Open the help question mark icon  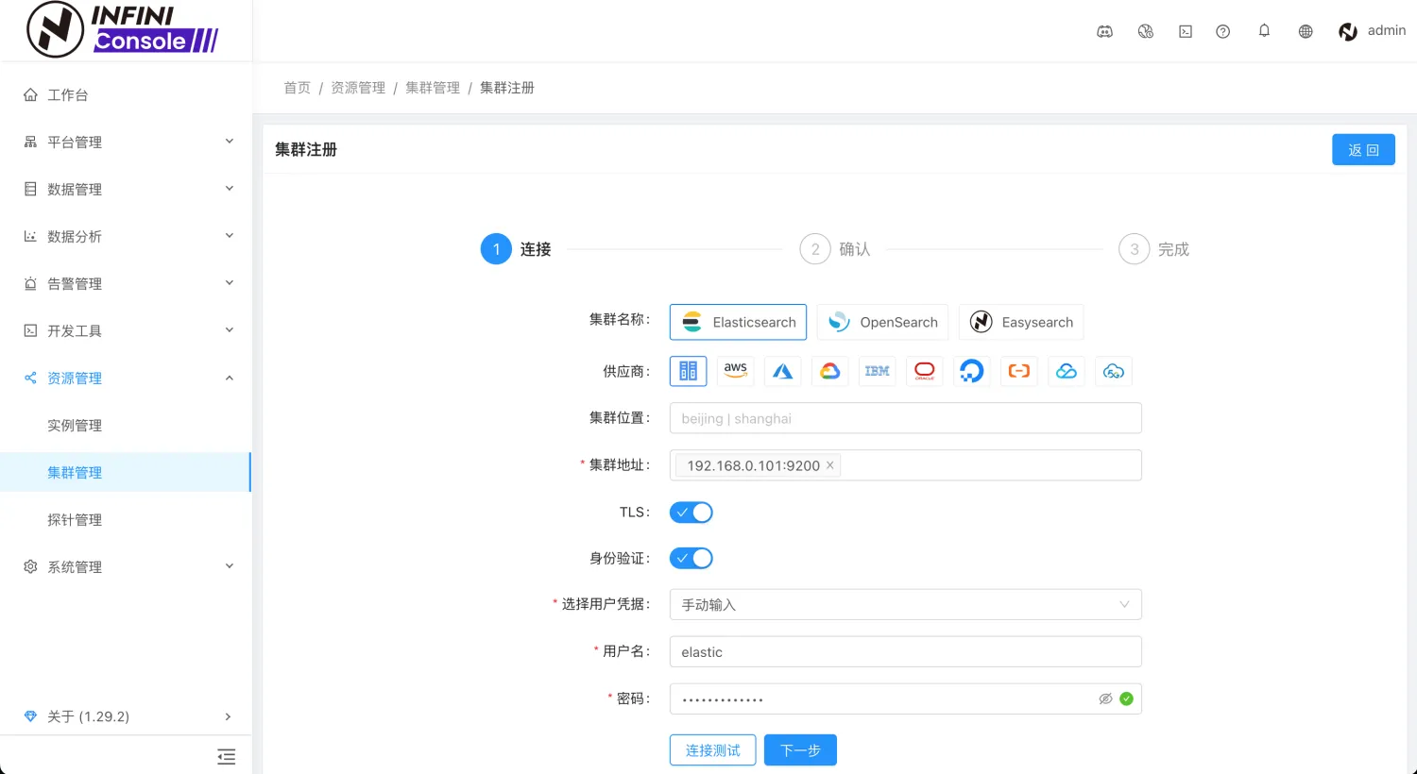(1223, 31)
